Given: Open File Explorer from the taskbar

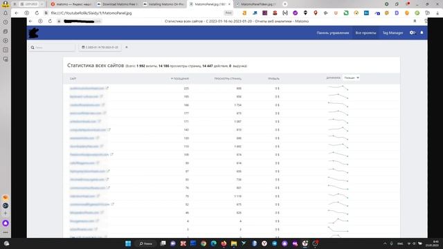Looking at the screenshot, I should (234, 243).
